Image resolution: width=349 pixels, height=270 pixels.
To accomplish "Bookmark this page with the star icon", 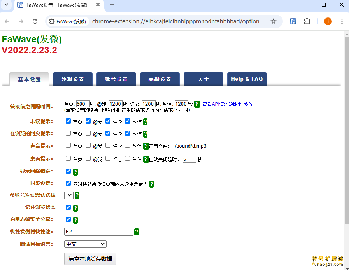I will coord(273,21).
